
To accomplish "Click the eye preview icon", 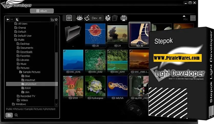I will 80,18.
